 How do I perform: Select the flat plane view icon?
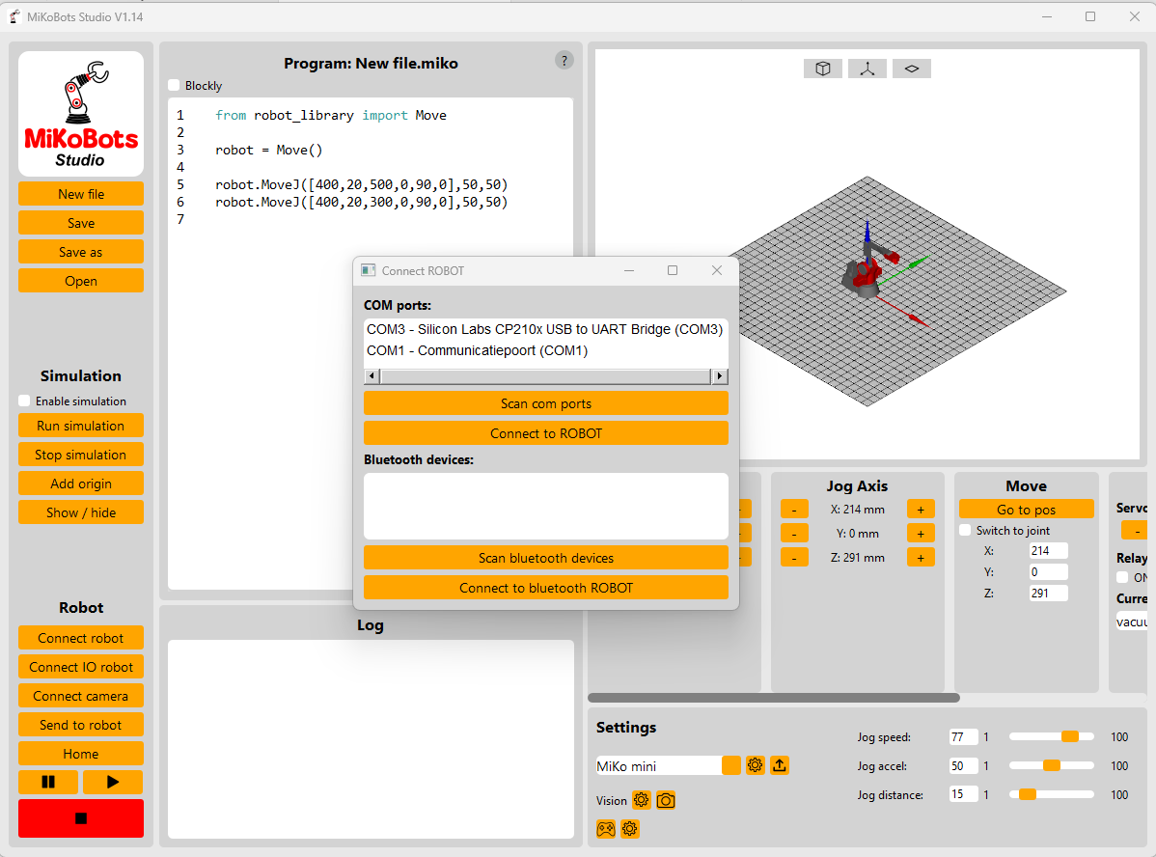click(x=911, y=68)
